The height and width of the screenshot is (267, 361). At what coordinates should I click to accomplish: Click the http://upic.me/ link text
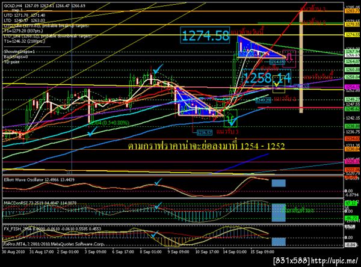[x=335, y=261]
